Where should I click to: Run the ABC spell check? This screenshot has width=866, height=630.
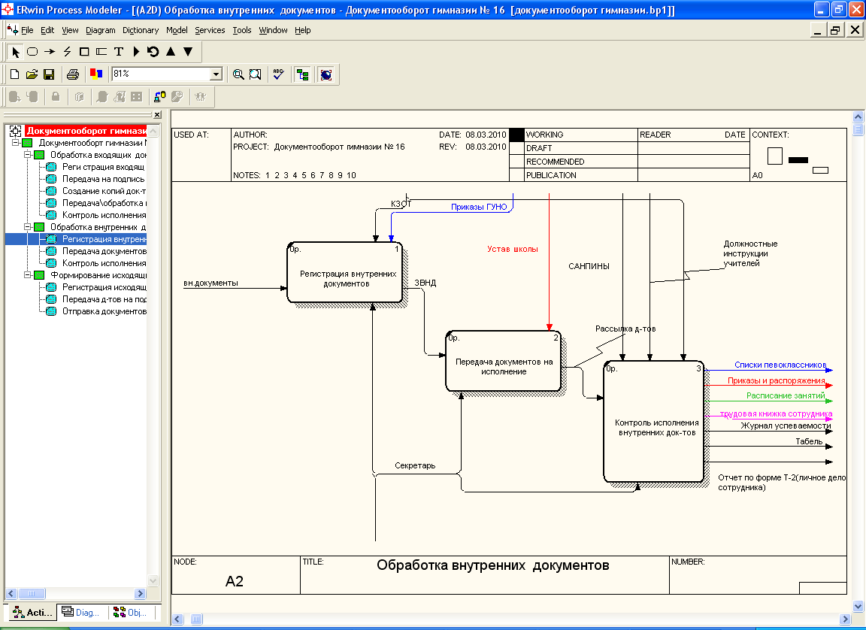coord(278,74)
